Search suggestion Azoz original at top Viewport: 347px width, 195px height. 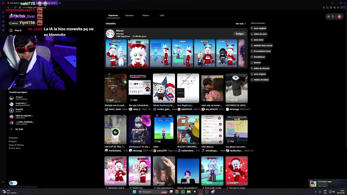point(258,28)
